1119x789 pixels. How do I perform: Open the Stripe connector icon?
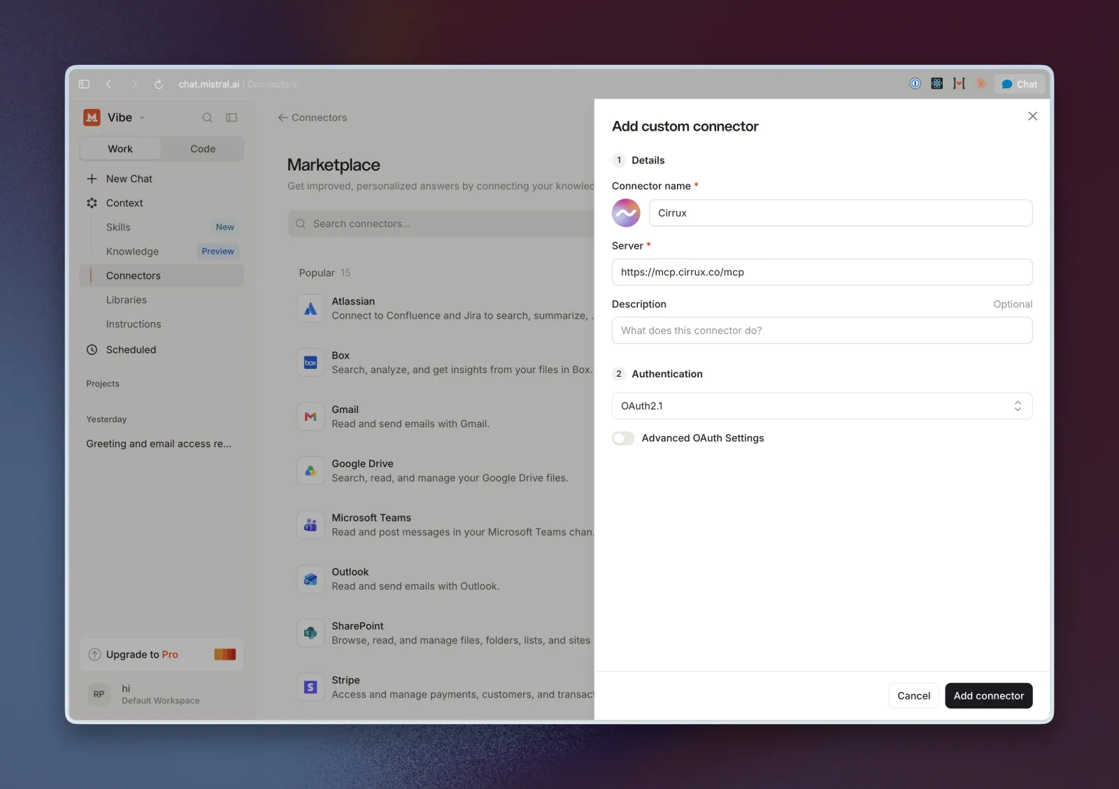(x=311, y=688)
